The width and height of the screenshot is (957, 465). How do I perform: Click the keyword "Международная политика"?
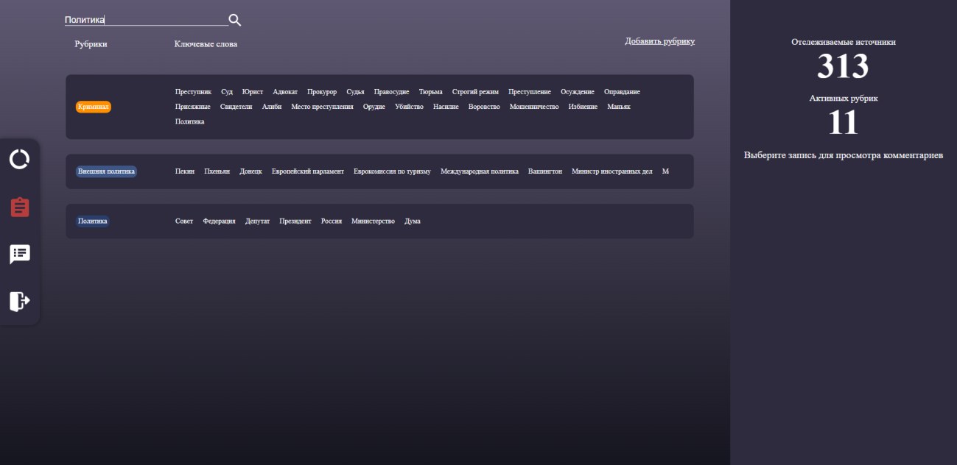[480, 171]
